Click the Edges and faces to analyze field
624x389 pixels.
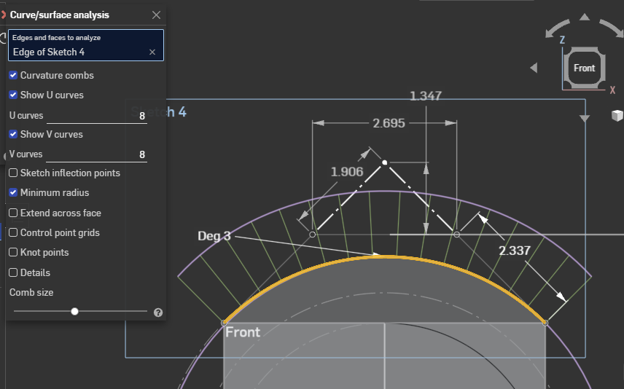[86, 45]
